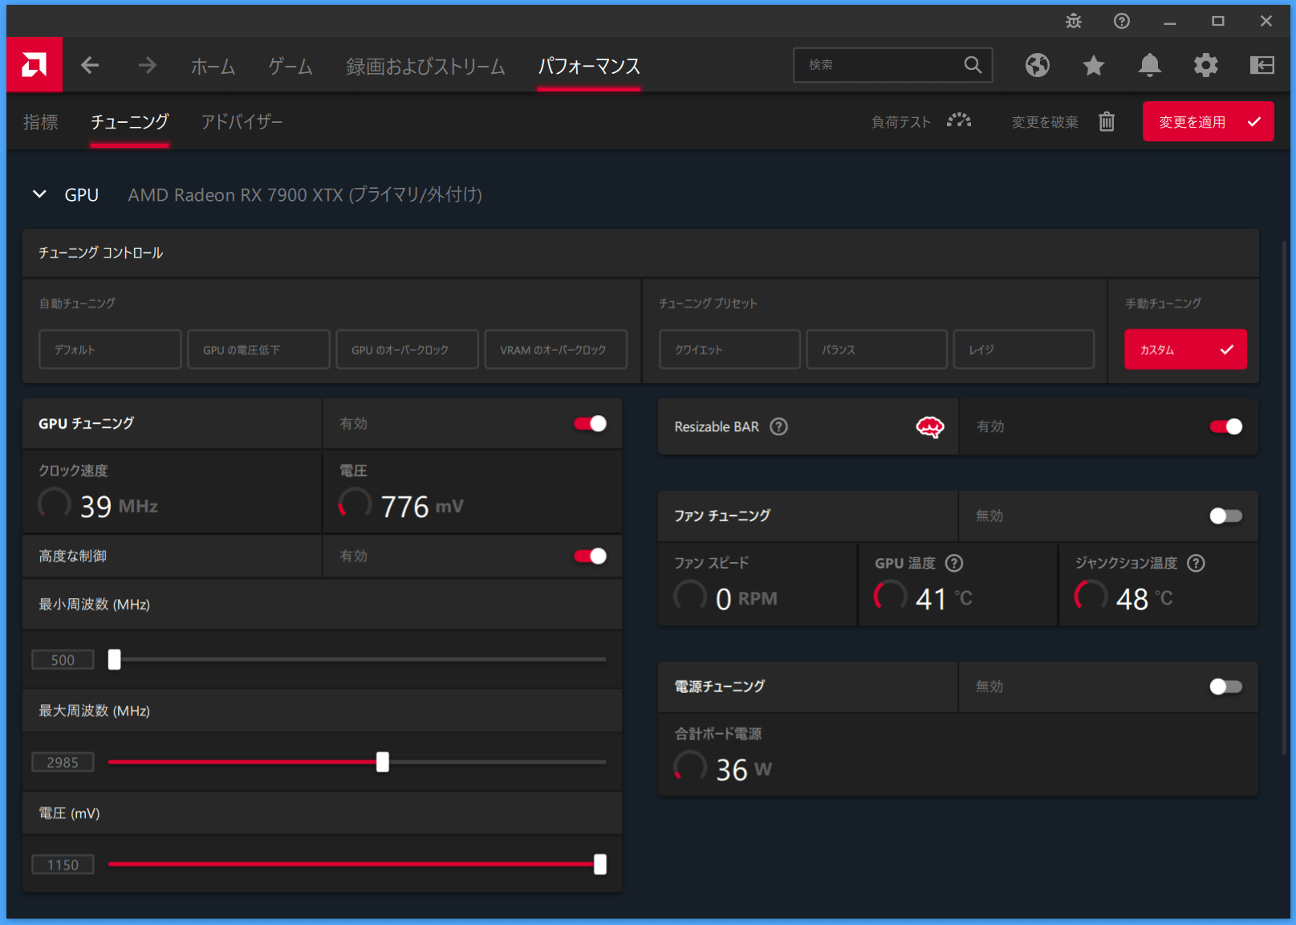Select the パフォーマンス tab
The width and height of the screenshot is (1296, 925).
[x=589, y=66]
